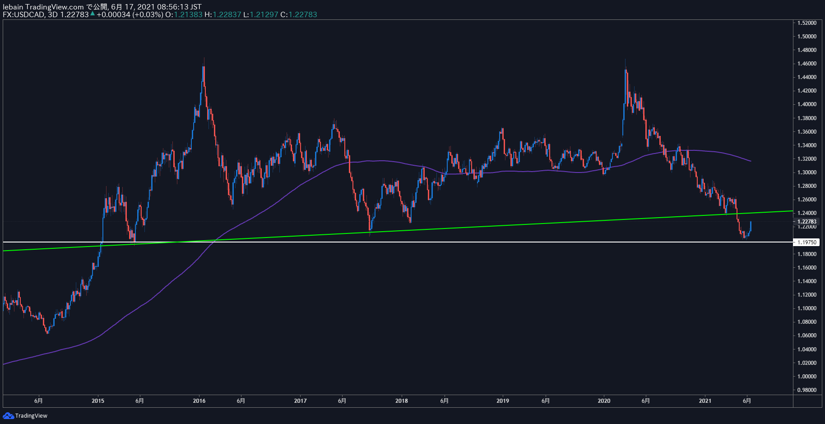The image size is (825, 424).
Task: Click the 1.52000 price scale label
Action: tap(807, 23)
